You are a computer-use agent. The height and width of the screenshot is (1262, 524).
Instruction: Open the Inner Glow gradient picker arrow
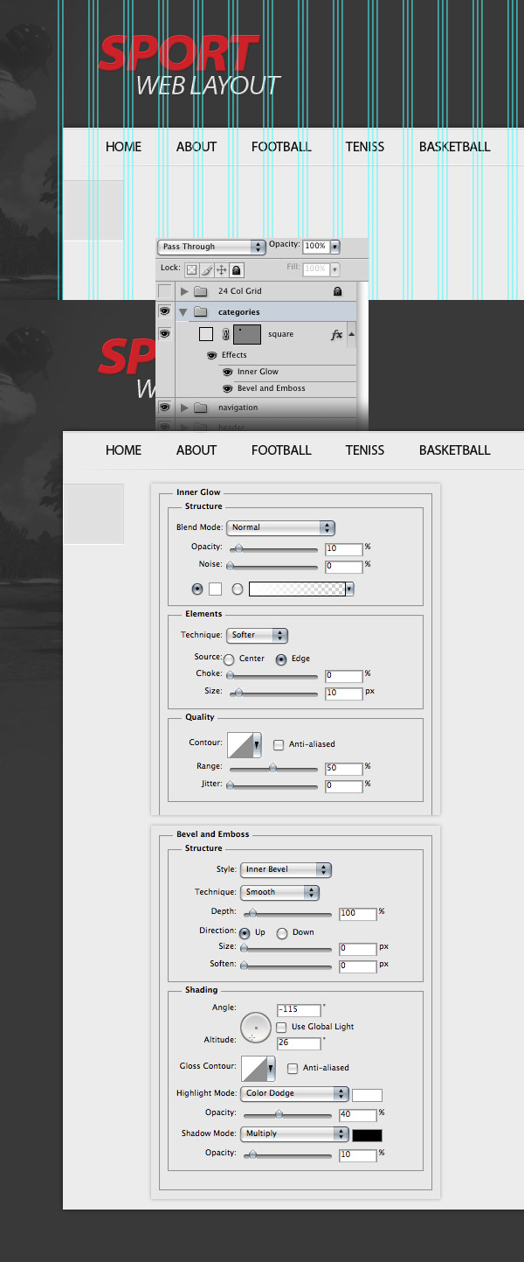[x=349, y=589]
